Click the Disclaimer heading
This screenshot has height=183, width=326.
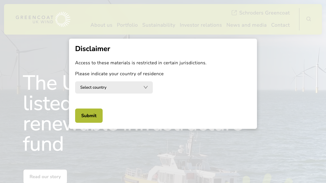click(93, 49)
